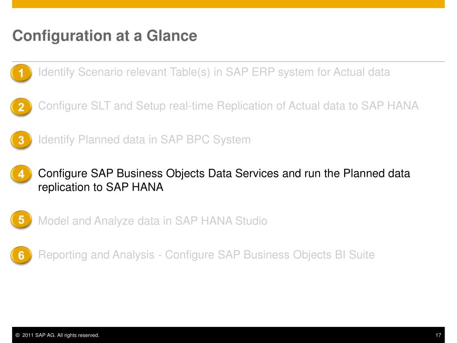Click 'Model and Analyze data in SAP HANA Studio'
Viewport: 457px width, 343px height.
point(153,221)
